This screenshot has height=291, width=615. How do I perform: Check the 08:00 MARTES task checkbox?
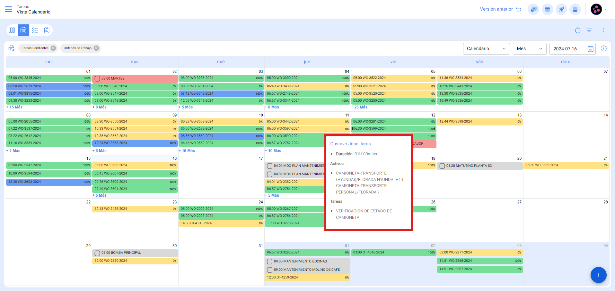97,79
